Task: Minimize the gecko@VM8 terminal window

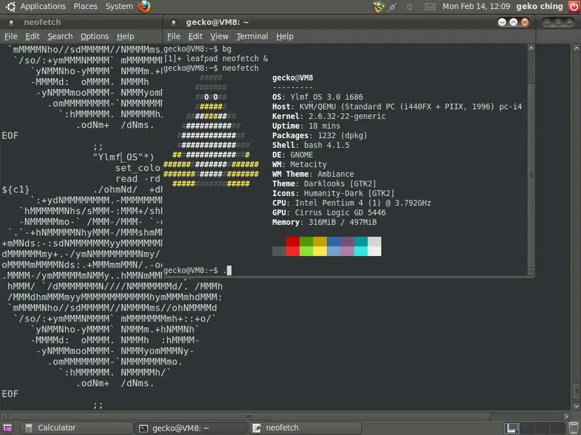Action: click(x=502, y=22)
